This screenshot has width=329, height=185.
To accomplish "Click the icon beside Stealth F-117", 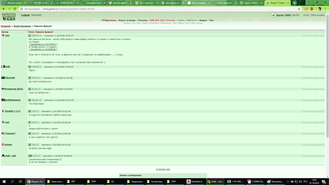I will pos(3,111).
